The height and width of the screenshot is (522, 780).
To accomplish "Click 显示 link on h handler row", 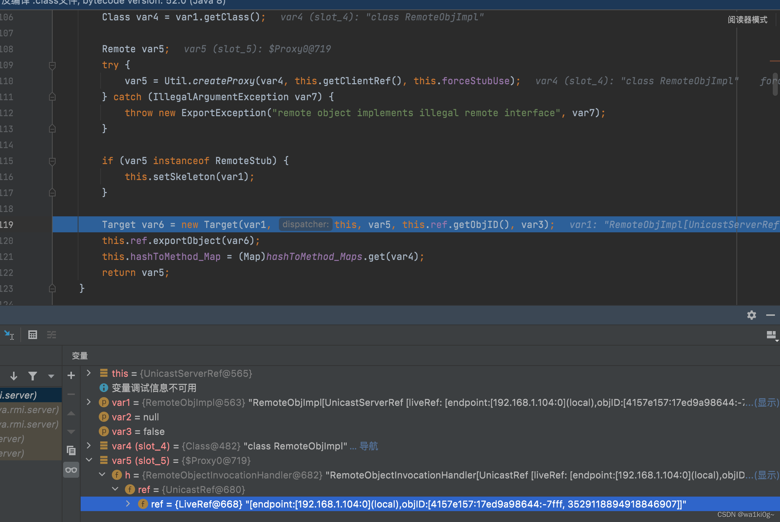I will point(766,475).
